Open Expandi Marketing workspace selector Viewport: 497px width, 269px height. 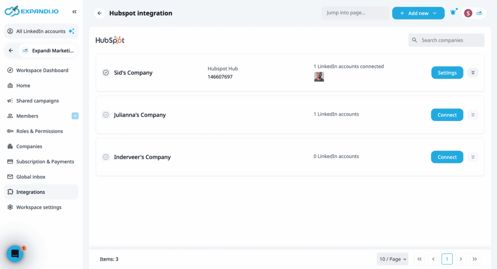tap(48, 50)
